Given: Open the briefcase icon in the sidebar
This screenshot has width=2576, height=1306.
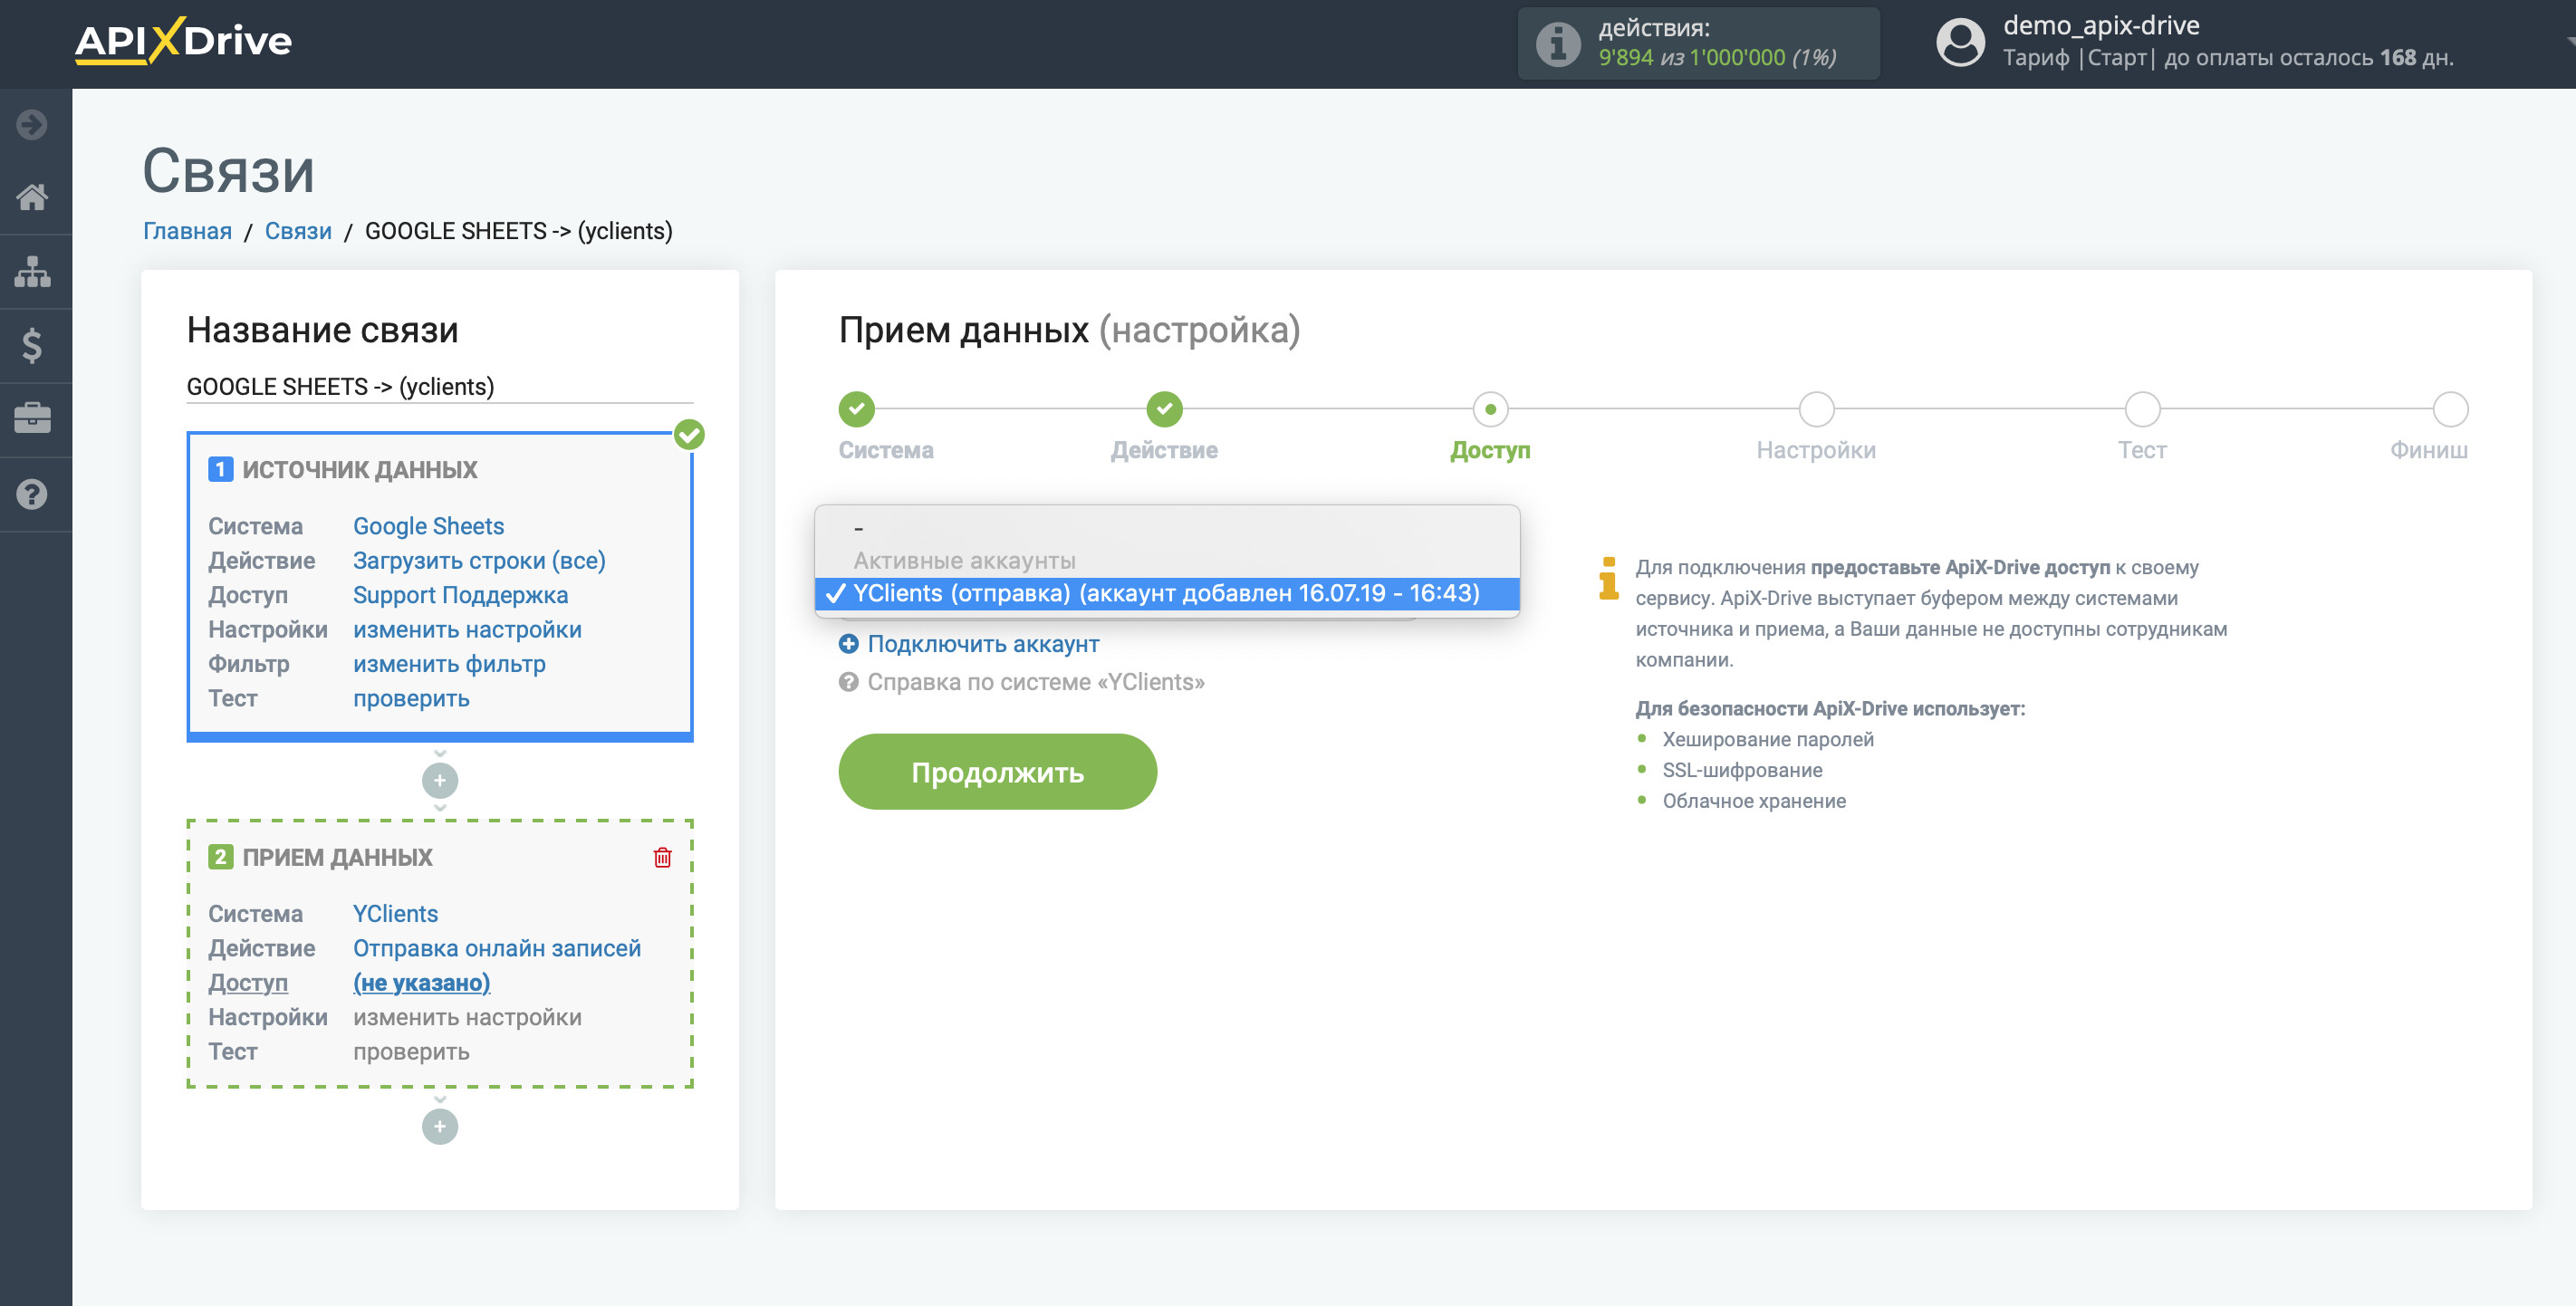Looking at the screenshot, I should 32,419.
